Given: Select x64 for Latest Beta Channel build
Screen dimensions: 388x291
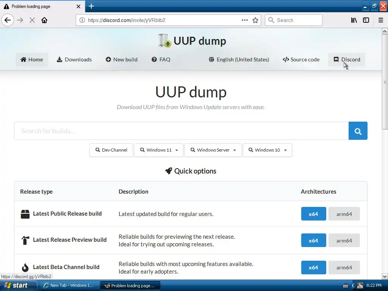Looking at the screenshot, I should [313, 268].
